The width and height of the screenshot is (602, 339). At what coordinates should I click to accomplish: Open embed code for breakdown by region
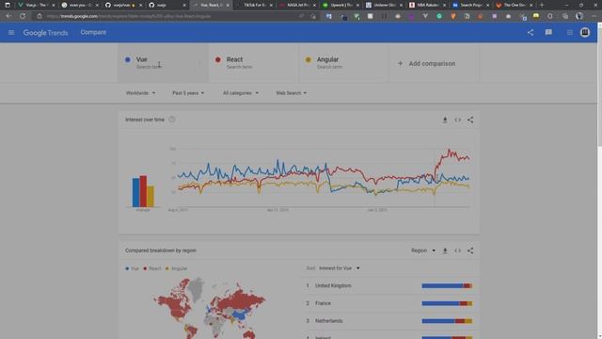(458, 250)
